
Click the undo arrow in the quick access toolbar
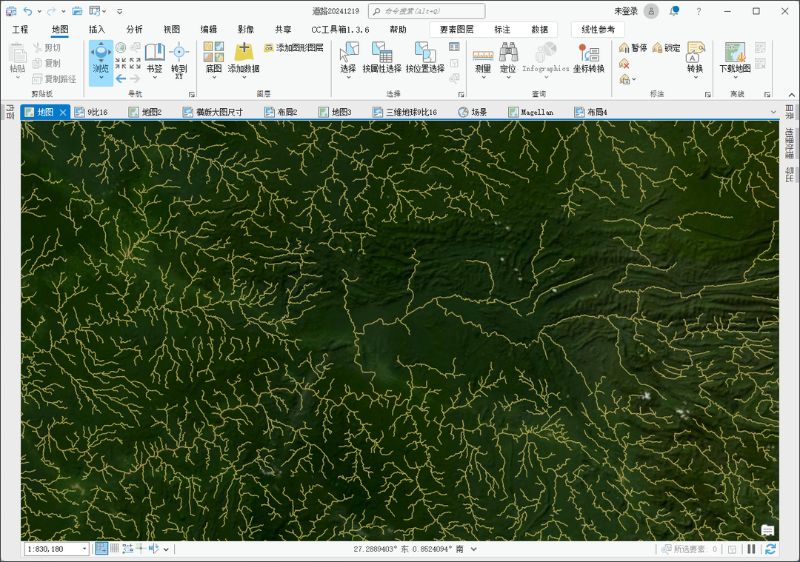[x=27, y=10]
